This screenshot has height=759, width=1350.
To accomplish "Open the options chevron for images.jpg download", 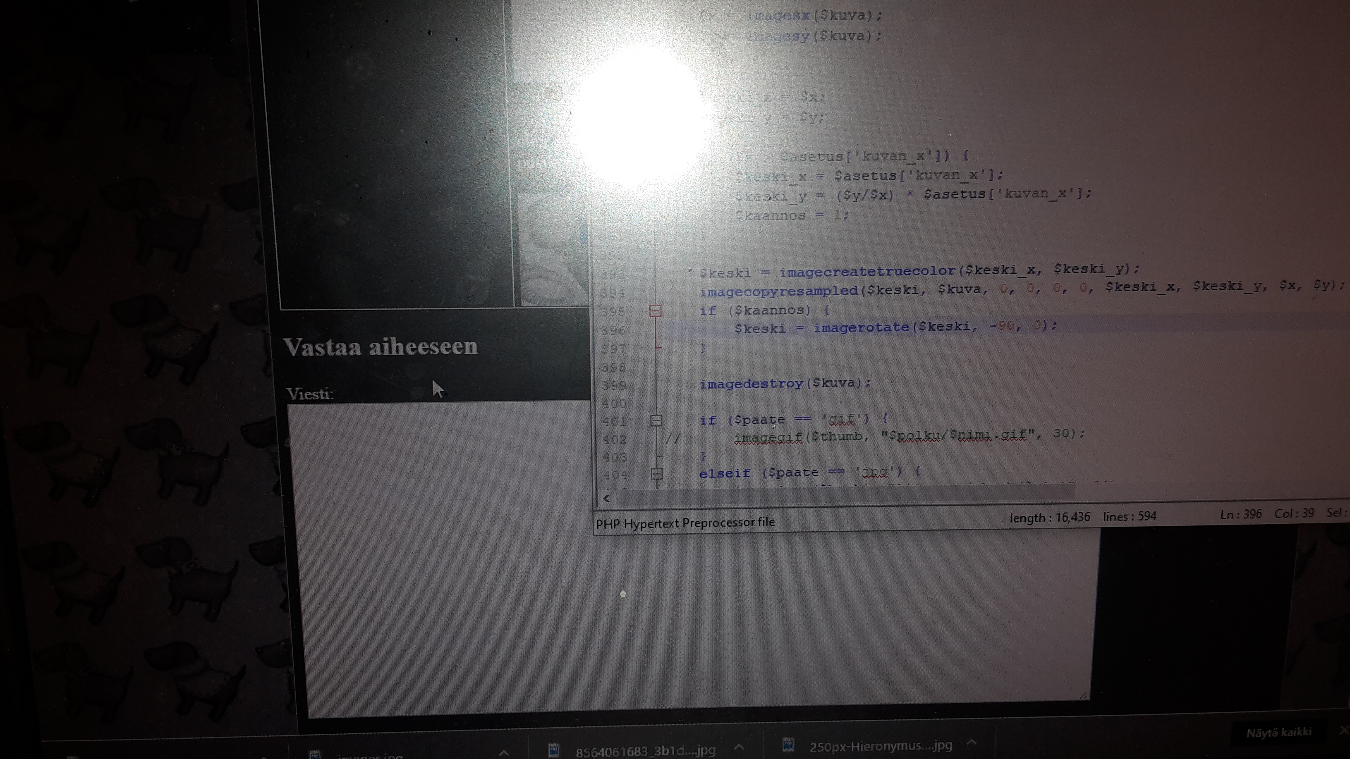I will coord(504,753).
